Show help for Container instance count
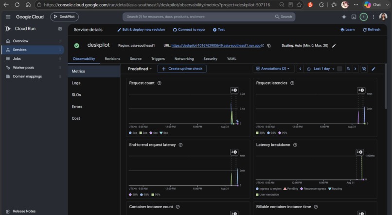The width and height of the screenshot is (392, 215). pyautogui.click(x=178, y=207)
